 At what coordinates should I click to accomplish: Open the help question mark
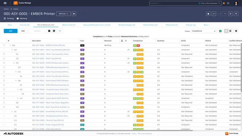[228, 3]
